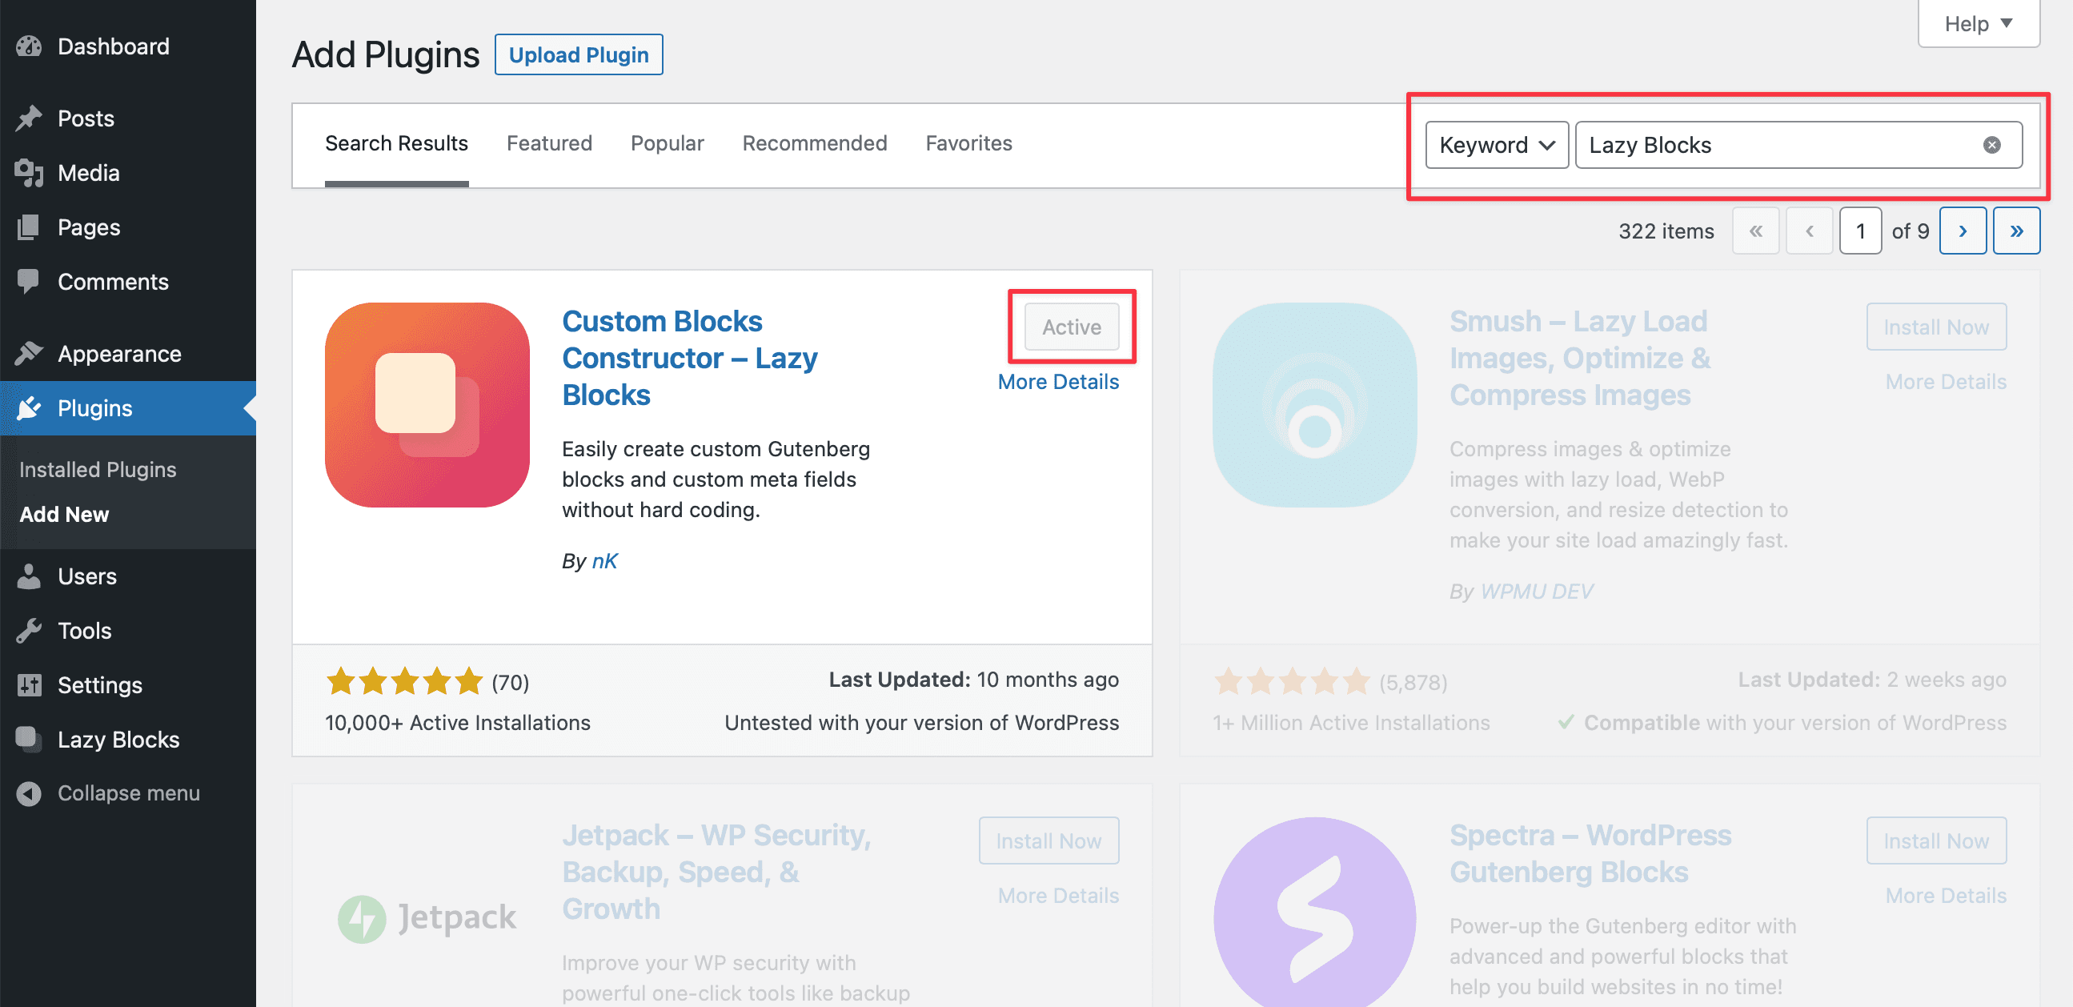Clear the search field with the X icon

tap(1991, 144)
